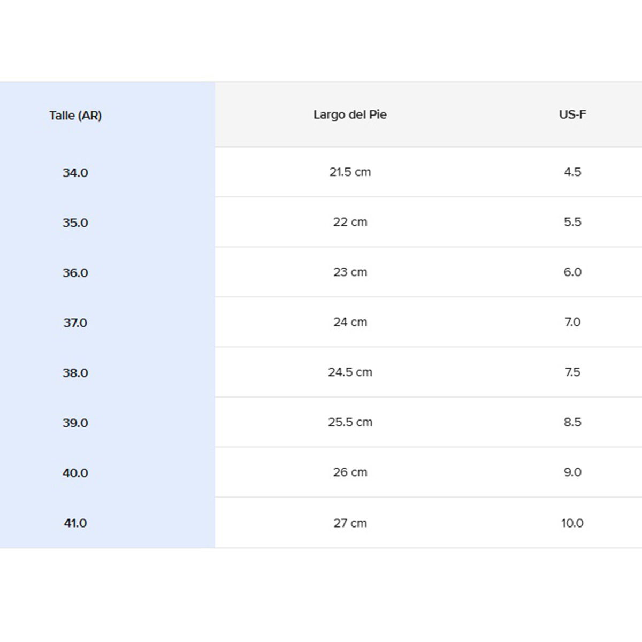Select the 24.5 cm foot length cell

tap(350, 372)
